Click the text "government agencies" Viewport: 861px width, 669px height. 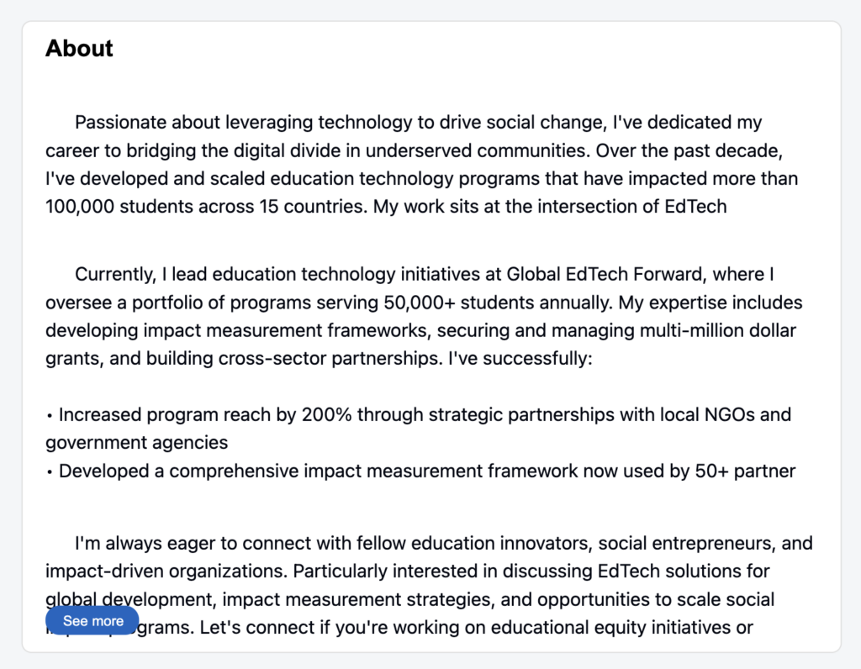tap(137, 442)
